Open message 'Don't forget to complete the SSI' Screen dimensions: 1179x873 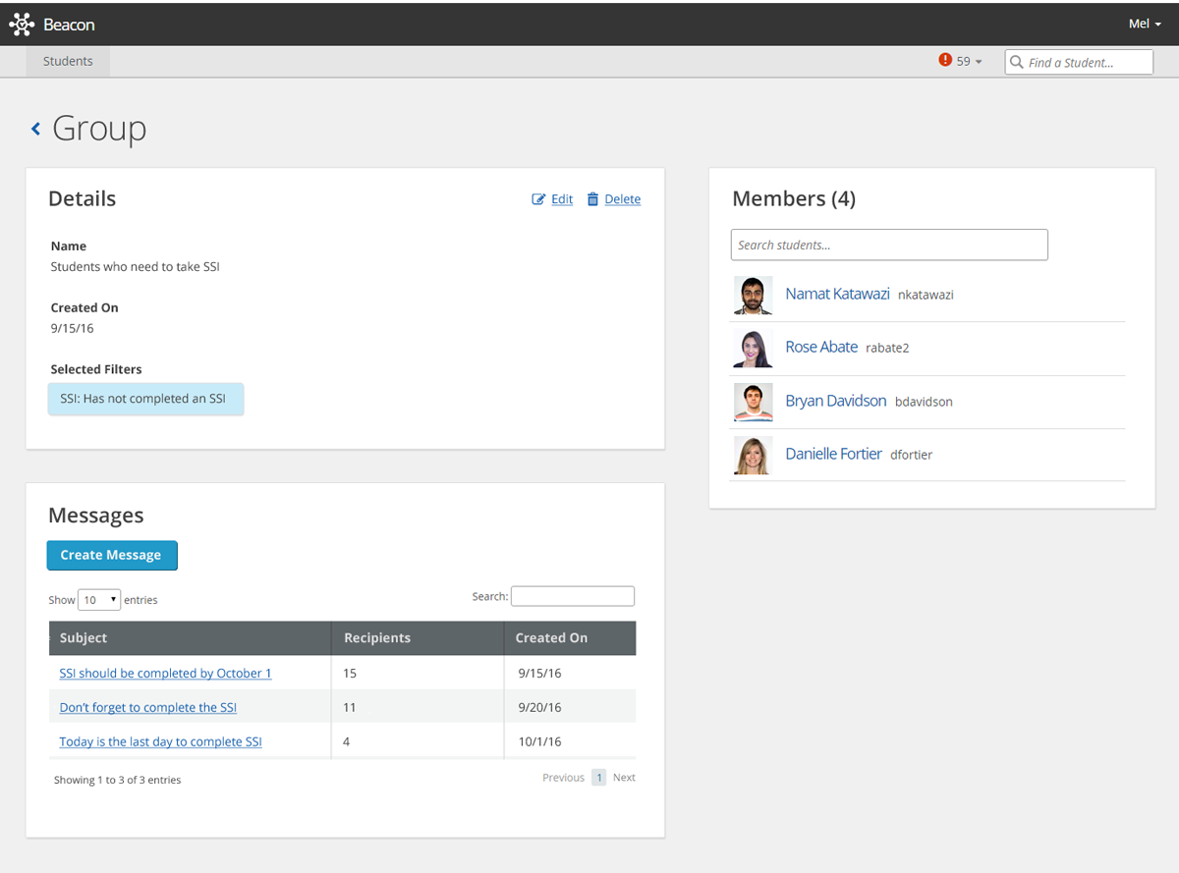pyautogui.click(x=147, y=707)
